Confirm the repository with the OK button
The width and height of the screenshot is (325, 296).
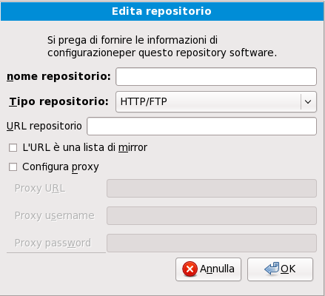(x=280, y=269)
